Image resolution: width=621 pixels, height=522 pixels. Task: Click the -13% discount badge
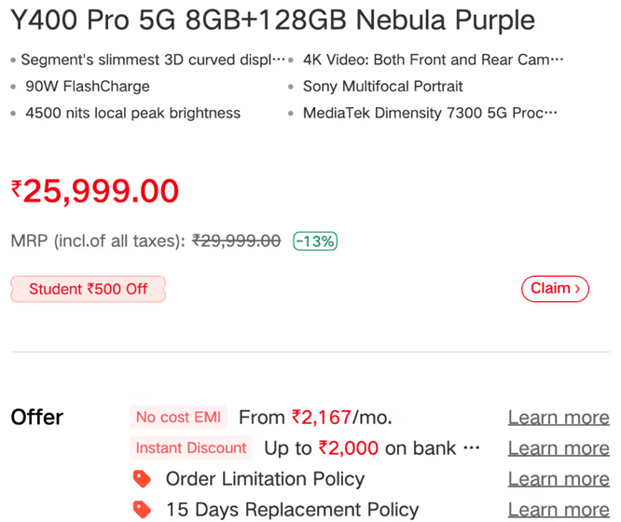point(315,240)
